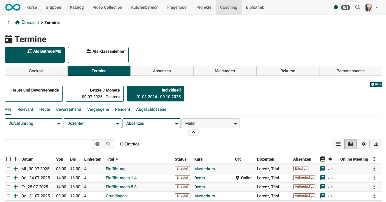The width and height of the screenshot is (386, 202).
Task: Open the table configuration gear icon
Action: coord(364,144)
